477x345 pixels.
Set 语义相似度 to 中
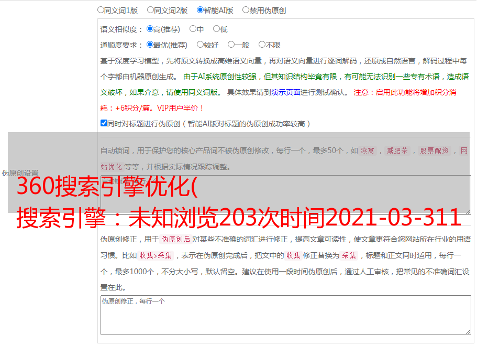click(193, 29)
